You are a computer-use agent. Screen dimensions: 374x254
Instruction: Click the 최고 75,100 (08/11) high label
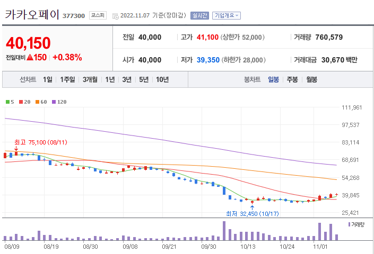pos(41,142)
